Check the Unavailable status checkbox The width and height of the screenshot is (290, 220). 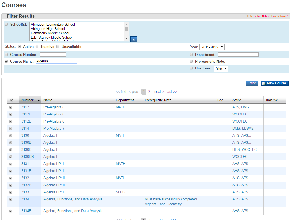58,47
